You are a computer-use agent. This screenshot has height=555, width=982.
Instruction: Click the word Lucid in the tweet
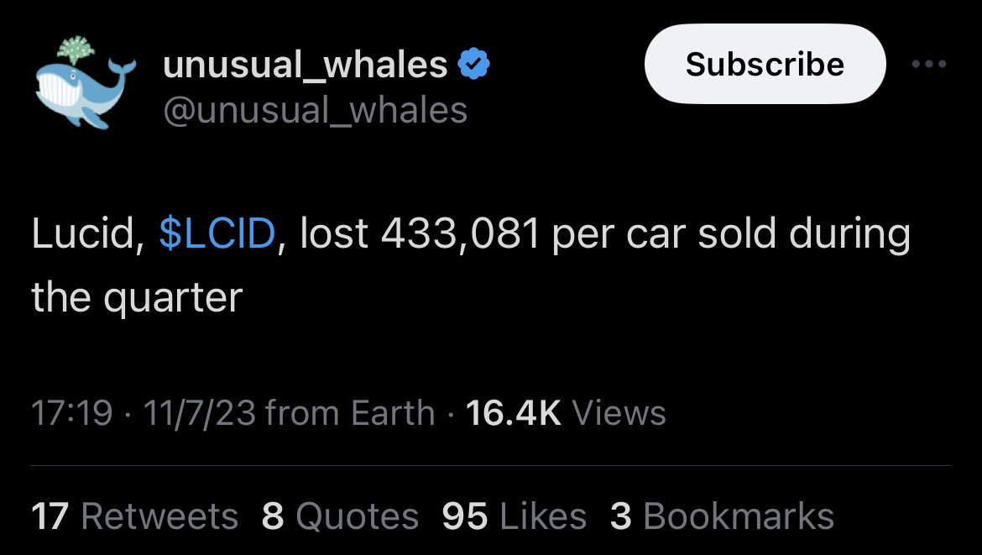[84, 233]
